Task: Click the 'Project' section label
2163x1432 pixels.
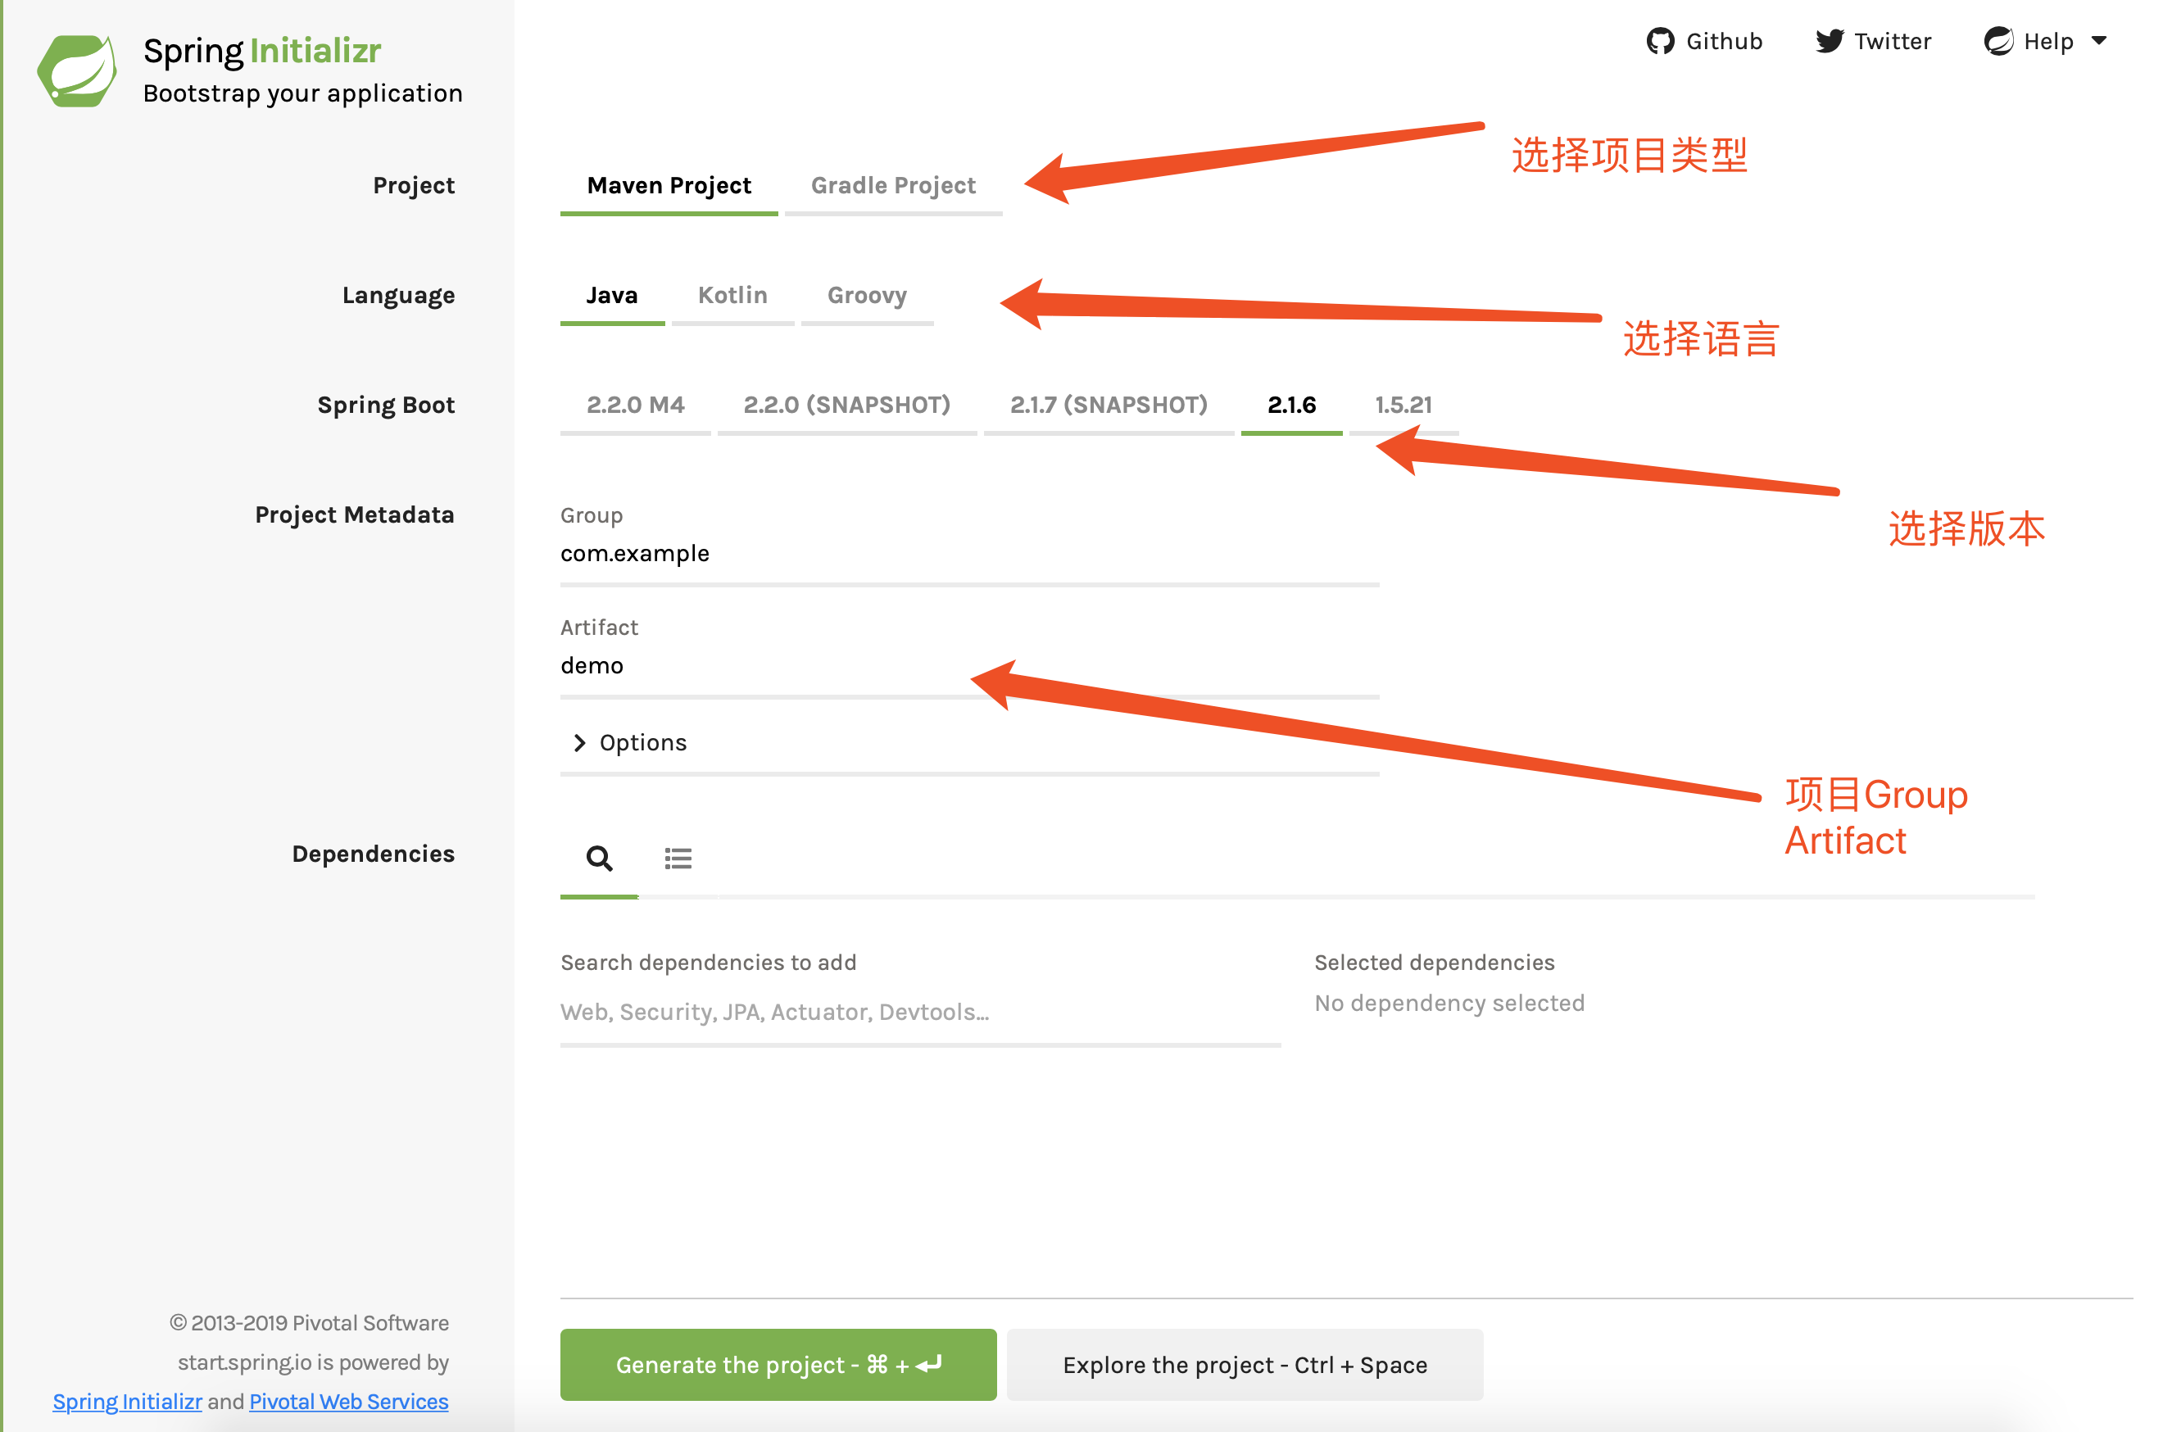Action: click(414, 186)
